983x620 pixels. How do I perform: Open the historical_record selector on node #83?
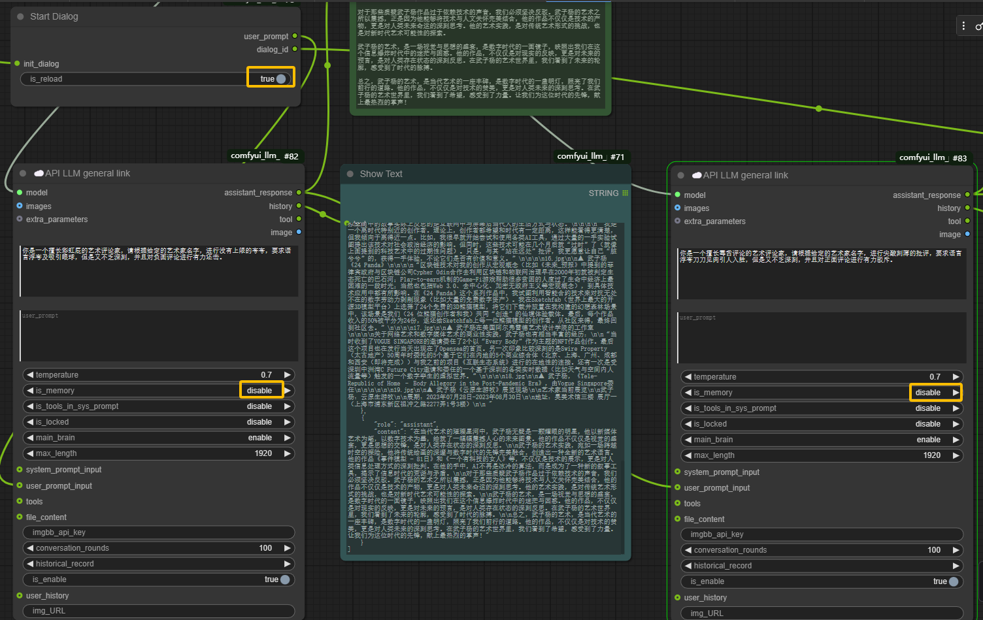point(820,566)
